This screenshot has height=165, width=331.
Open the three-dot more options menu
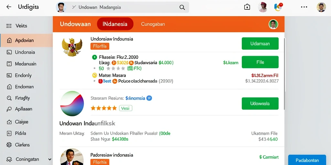[x=304, y=7]
